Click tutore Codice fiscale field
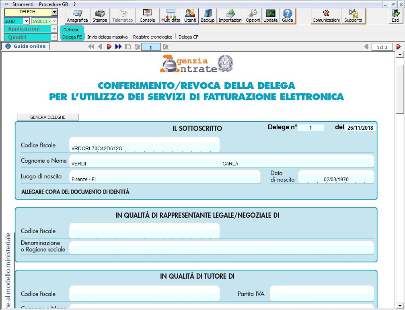This screenshot has width=405, height=310. click(144, 294)
